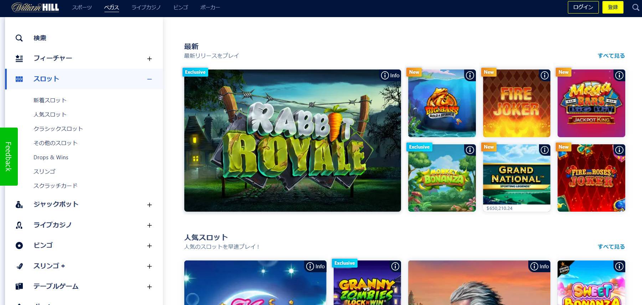642x305 pixels.
Task: Click the ライブカジノ dealer icon
Action: [19, 225]
